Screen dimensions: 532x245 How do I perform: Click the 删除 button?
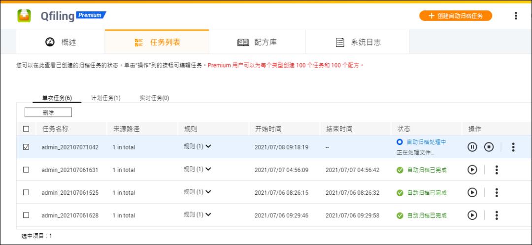[x=48, y=112]
